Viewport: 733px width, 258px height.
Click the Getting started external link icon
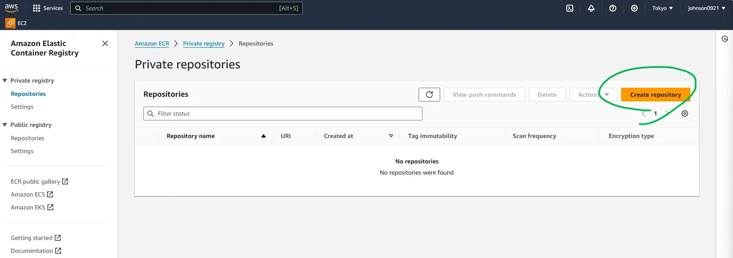(58, 238)
